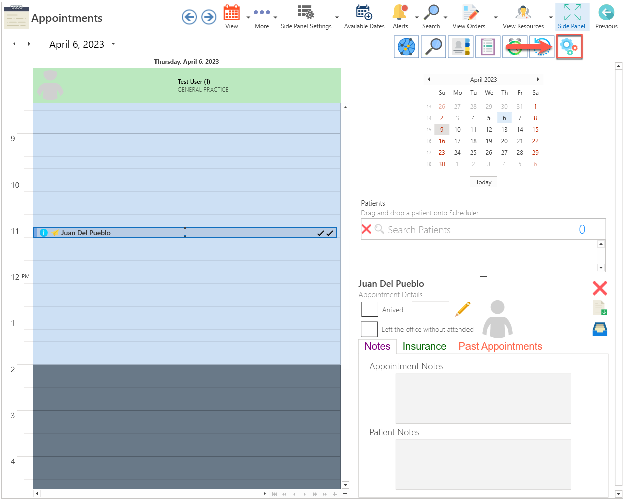The width and height of the screenshot is (624, 501).
Task: Expand the View Orders dropdown arrow
Action: (x=496, y=17)
